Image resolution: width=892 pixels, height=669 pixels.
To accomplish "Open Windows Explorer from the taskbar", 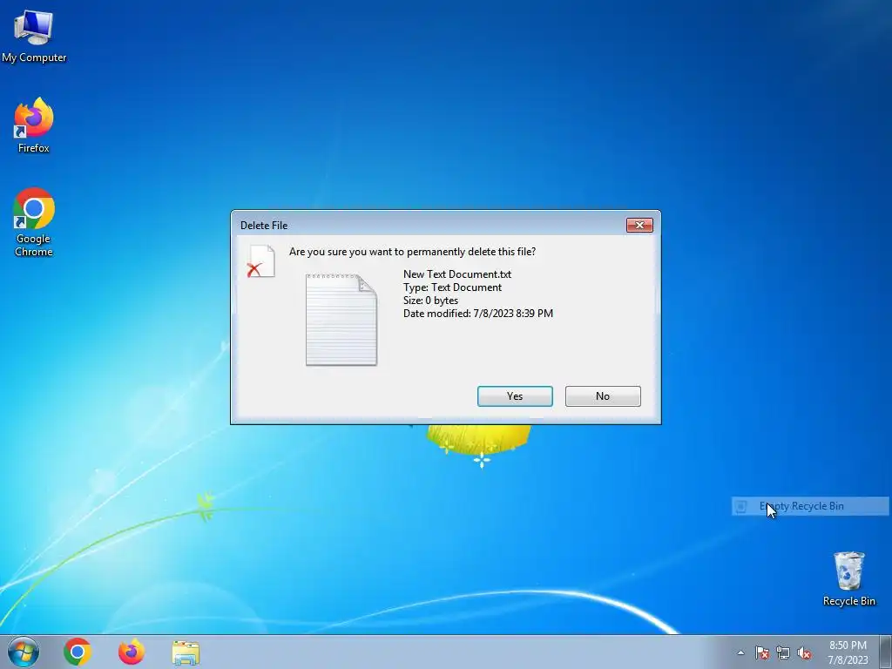I will point(186,652).
